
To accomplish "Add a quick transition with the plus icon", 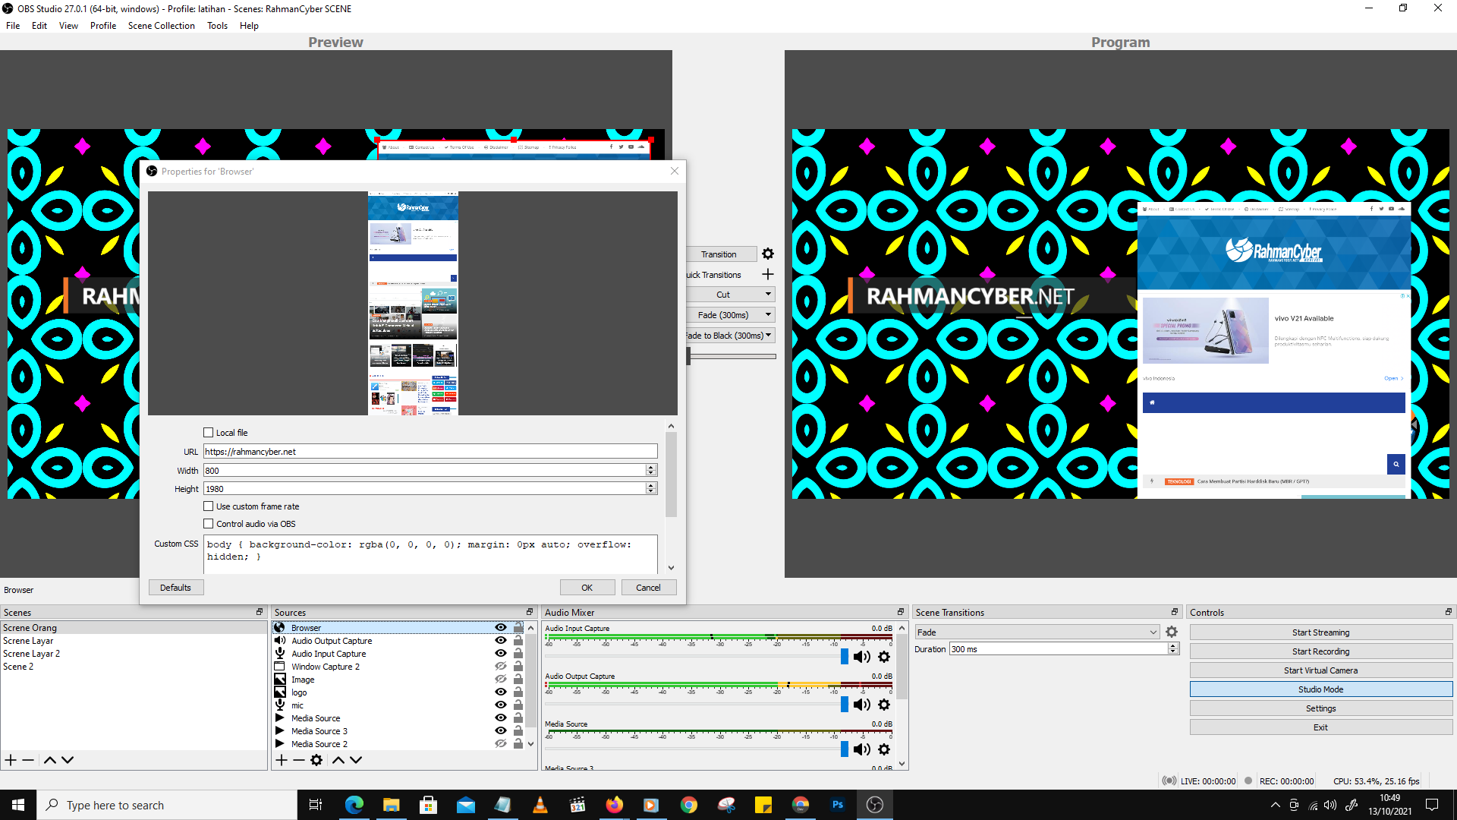I will pos(767,274).
